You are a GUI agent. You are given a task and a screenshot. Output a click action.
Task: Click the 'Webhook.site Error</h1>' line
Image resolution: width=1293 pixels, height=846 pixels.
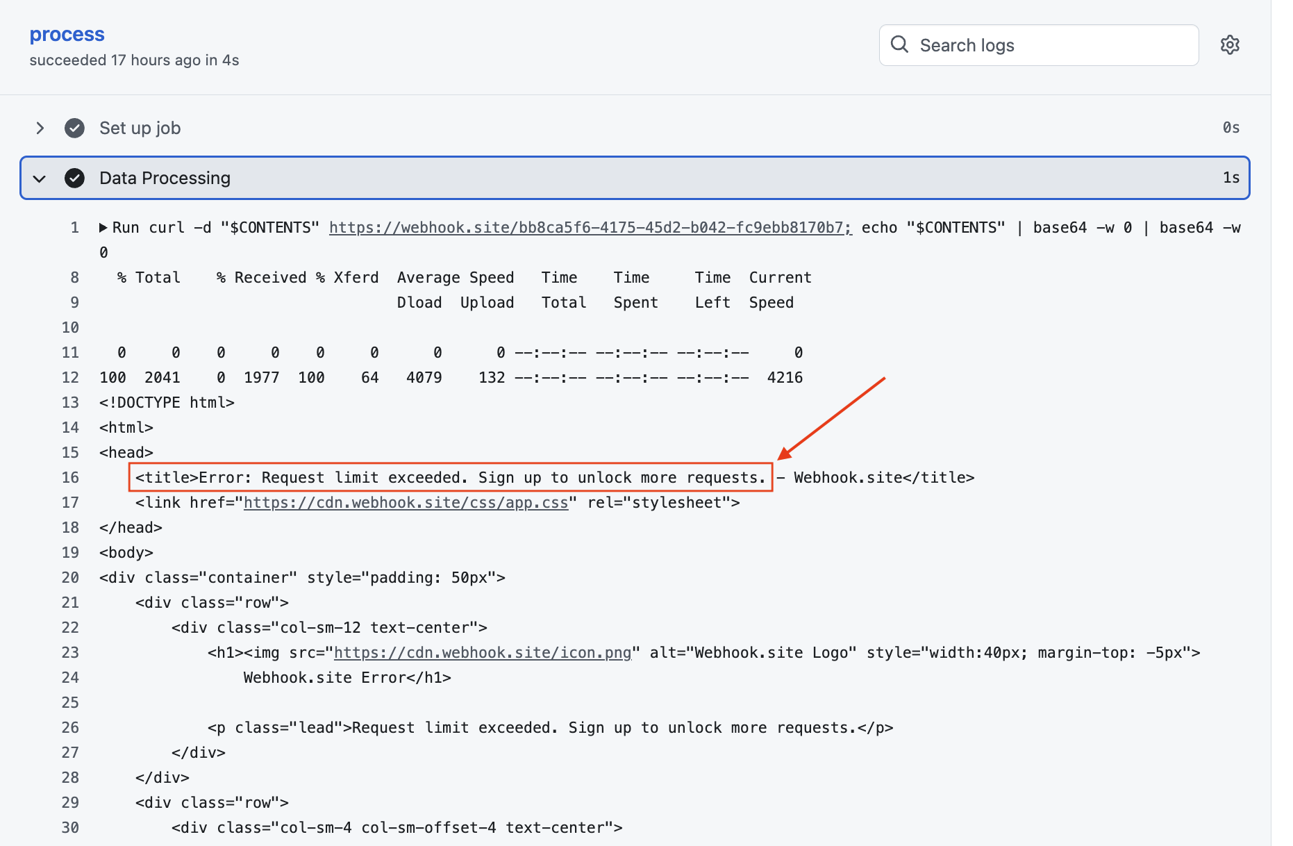(x=347, y=678)
